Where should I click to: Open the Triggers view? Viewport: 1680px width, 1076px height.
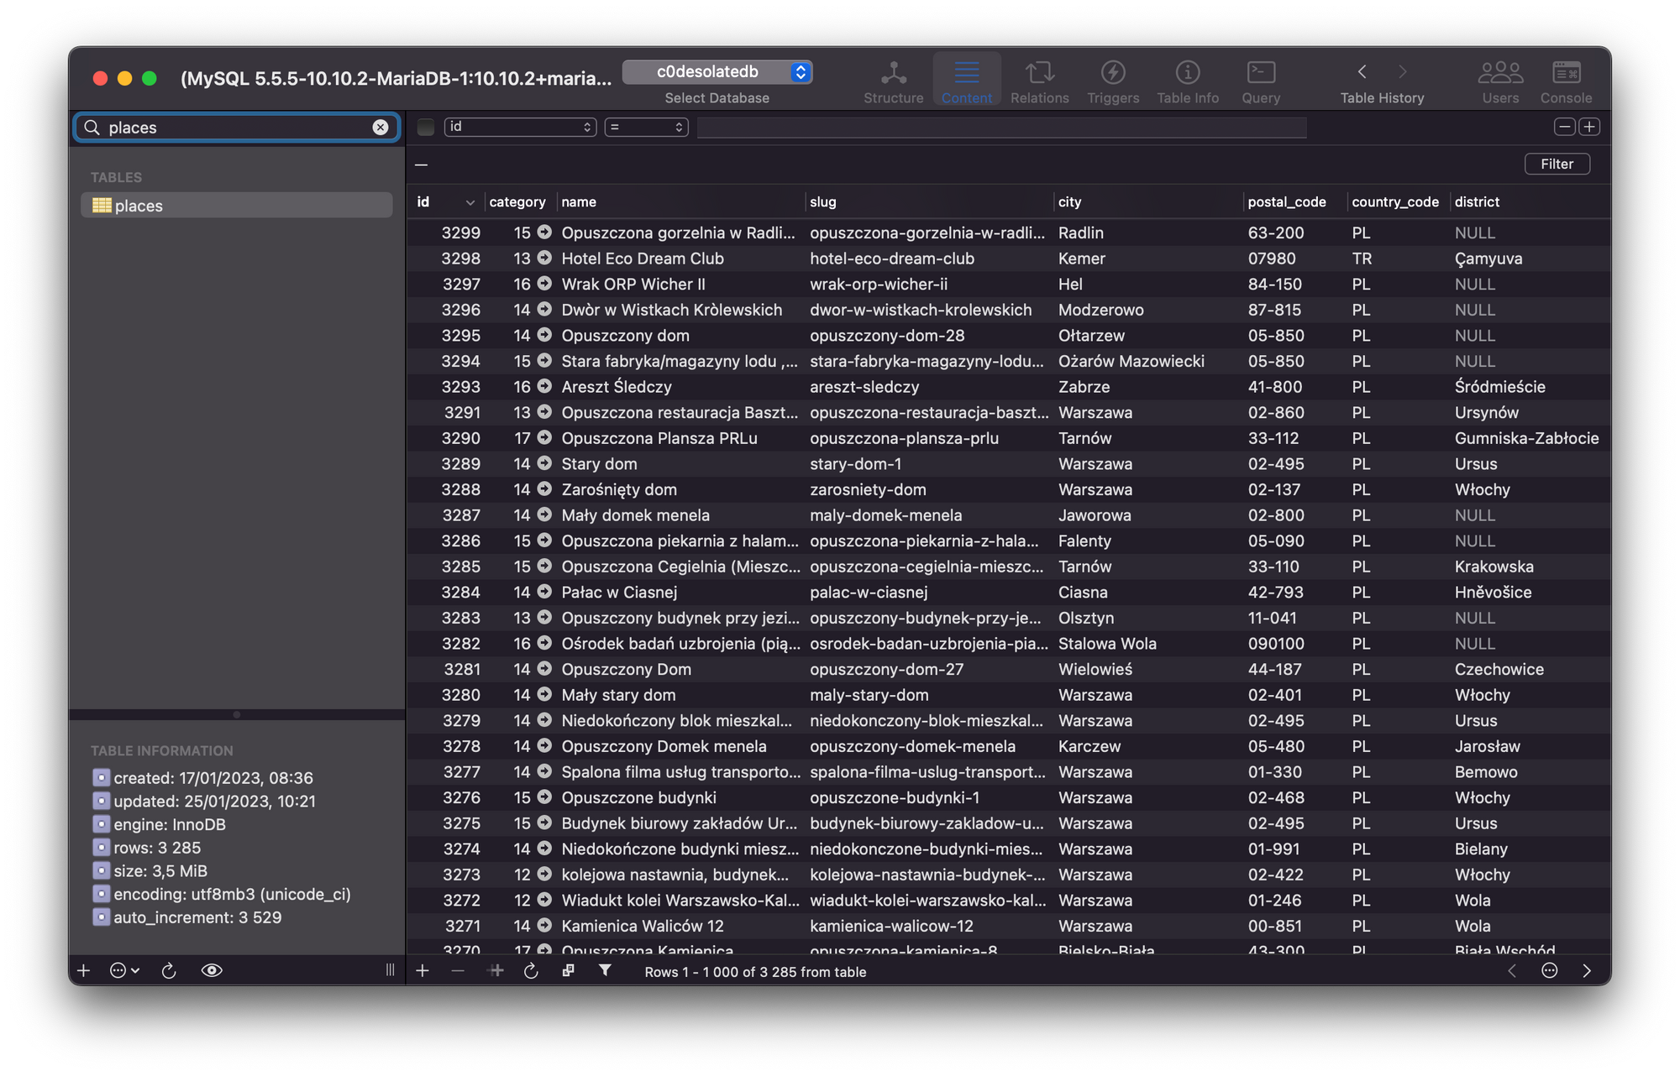pos(1113,81)
